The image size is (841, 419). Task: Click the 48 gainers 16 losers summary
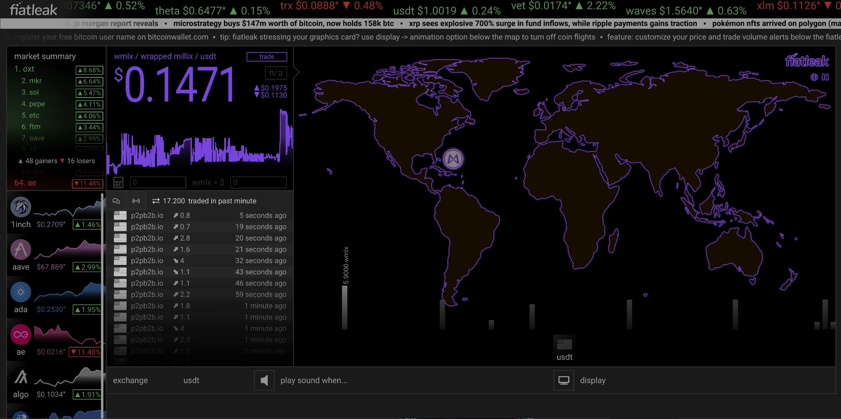[57, 161]
